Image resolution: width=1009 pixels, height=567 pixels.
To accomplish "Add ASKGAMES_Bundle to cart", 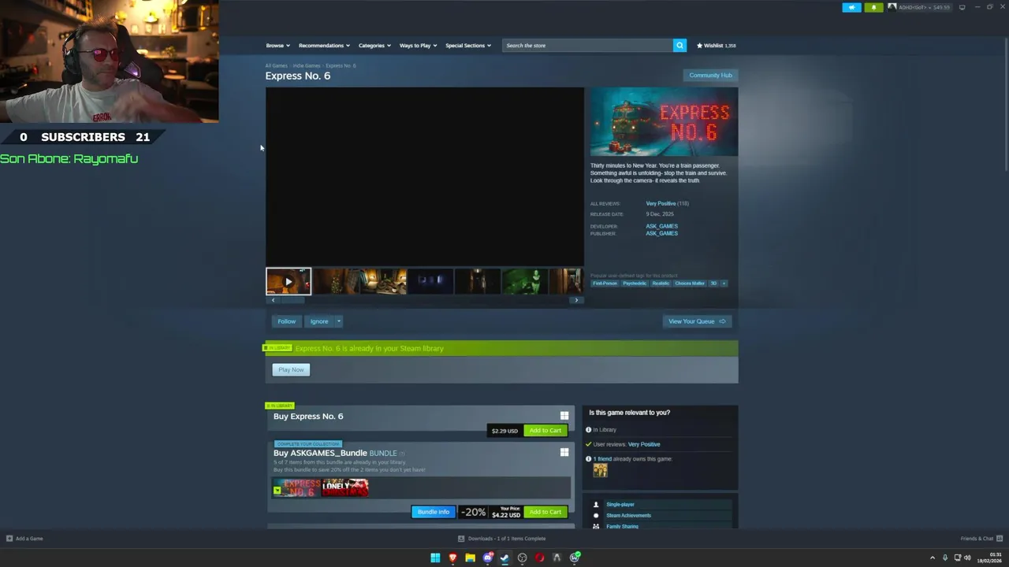I will pos(545,512).
